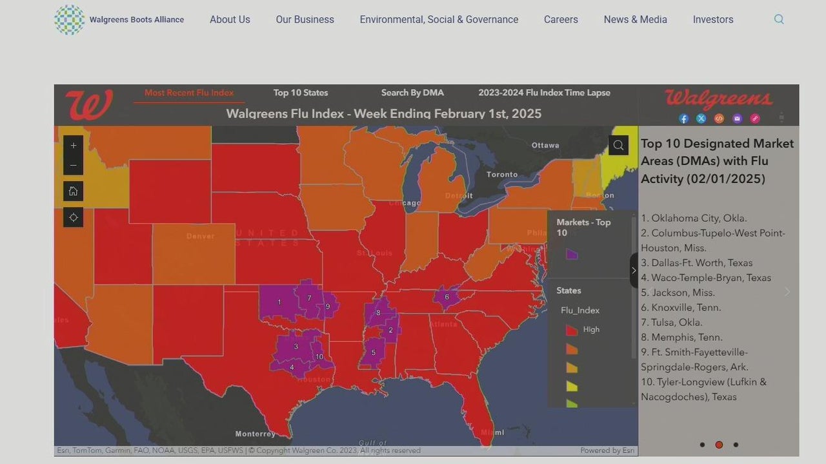The image size is (826, 464).
Task: Open the Search By DMA tab
Action: [x=412, y=93]
